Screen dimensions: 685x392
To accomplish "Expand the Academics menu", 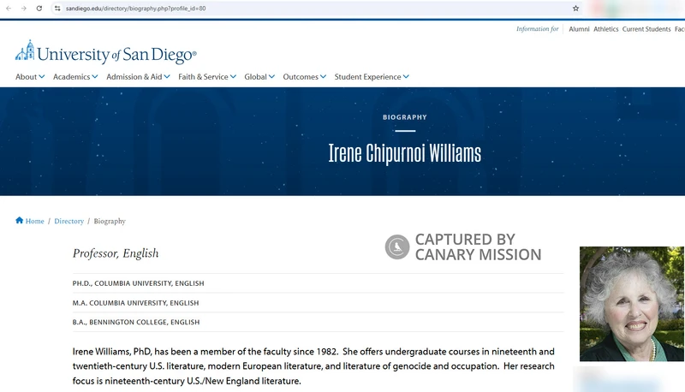I will [x=75, y=77].
